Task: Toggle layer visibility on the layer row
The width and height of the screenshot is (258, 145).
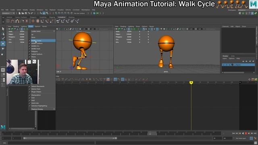Action: tap(223, 65)
